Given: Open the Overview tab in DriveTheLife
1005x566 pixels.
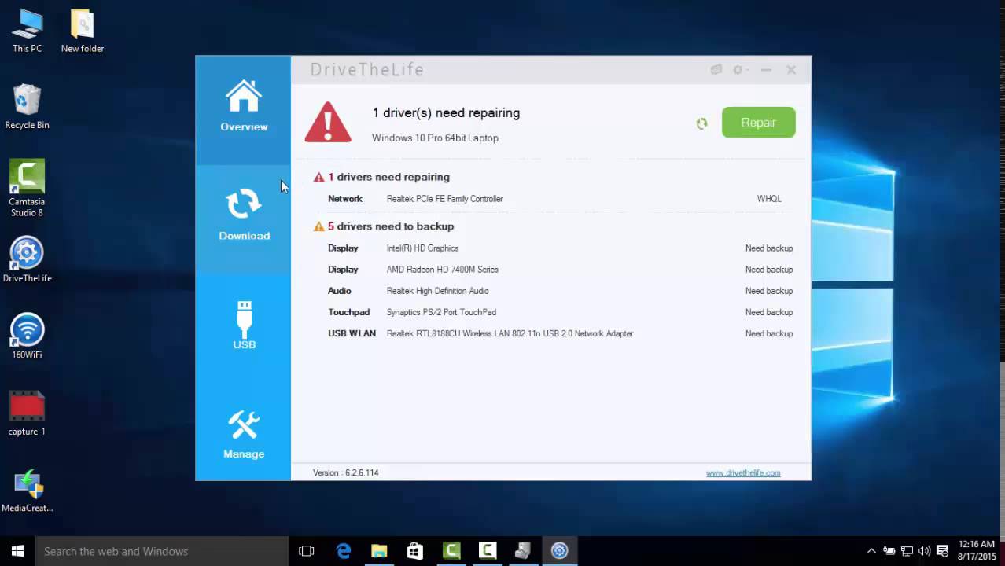Looking at the screenshot, I should (x=243, y=111).
